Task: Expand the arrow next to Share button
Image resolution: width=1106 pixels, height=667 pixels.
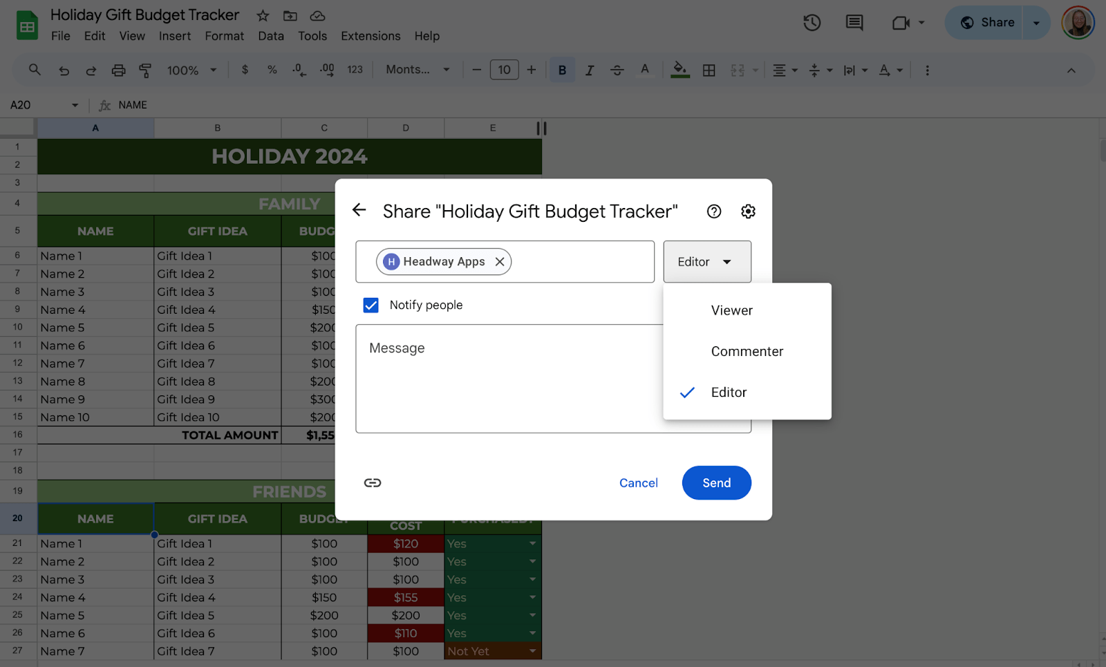Action: pyautogui.click(x=1036, y=23)
